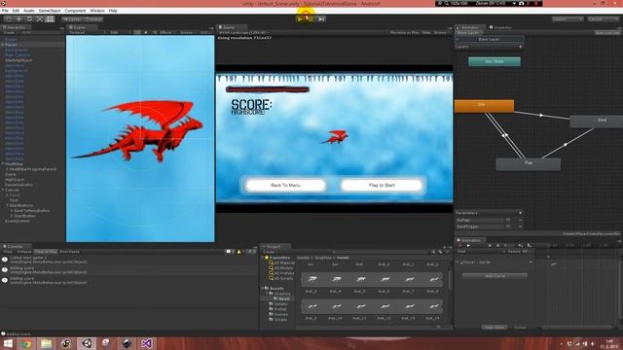Open Visual Studio from the Windows taskbar
Image resolution: width=623 pixels, height=350 pixels.
tap(146, 343)
